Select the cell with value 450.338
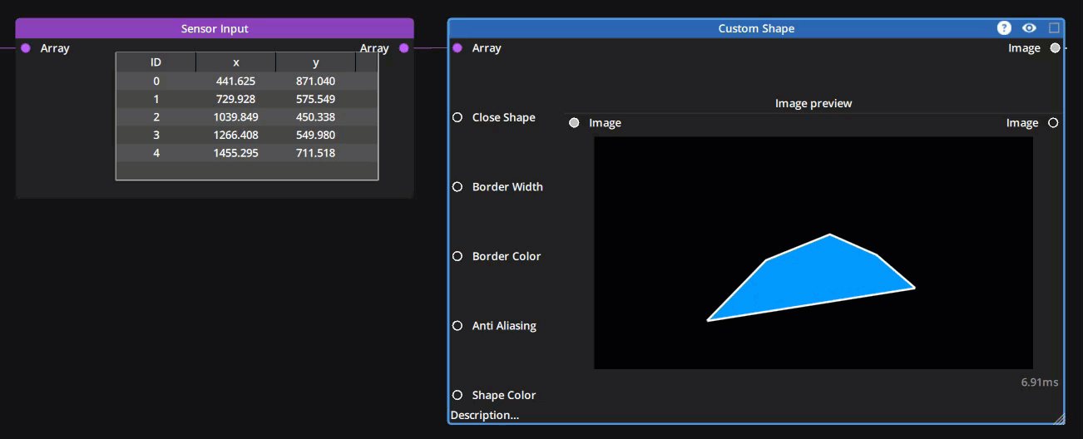Image resolution: width=1083 pixels, height=439 pixels. click(x=316, y=117)
